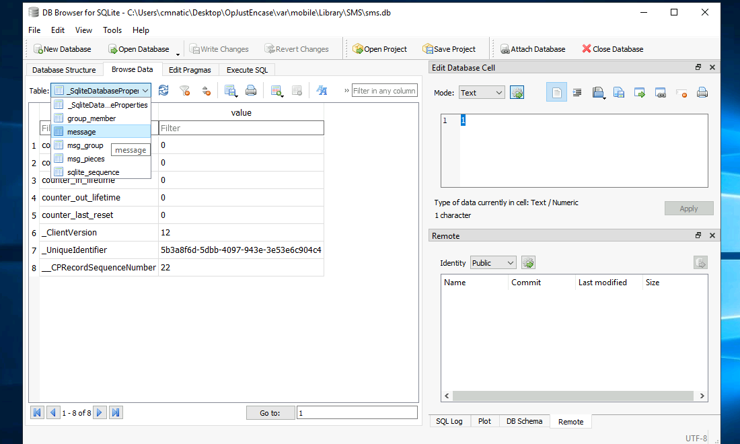Toggle word wrap in cell editor

556,92
